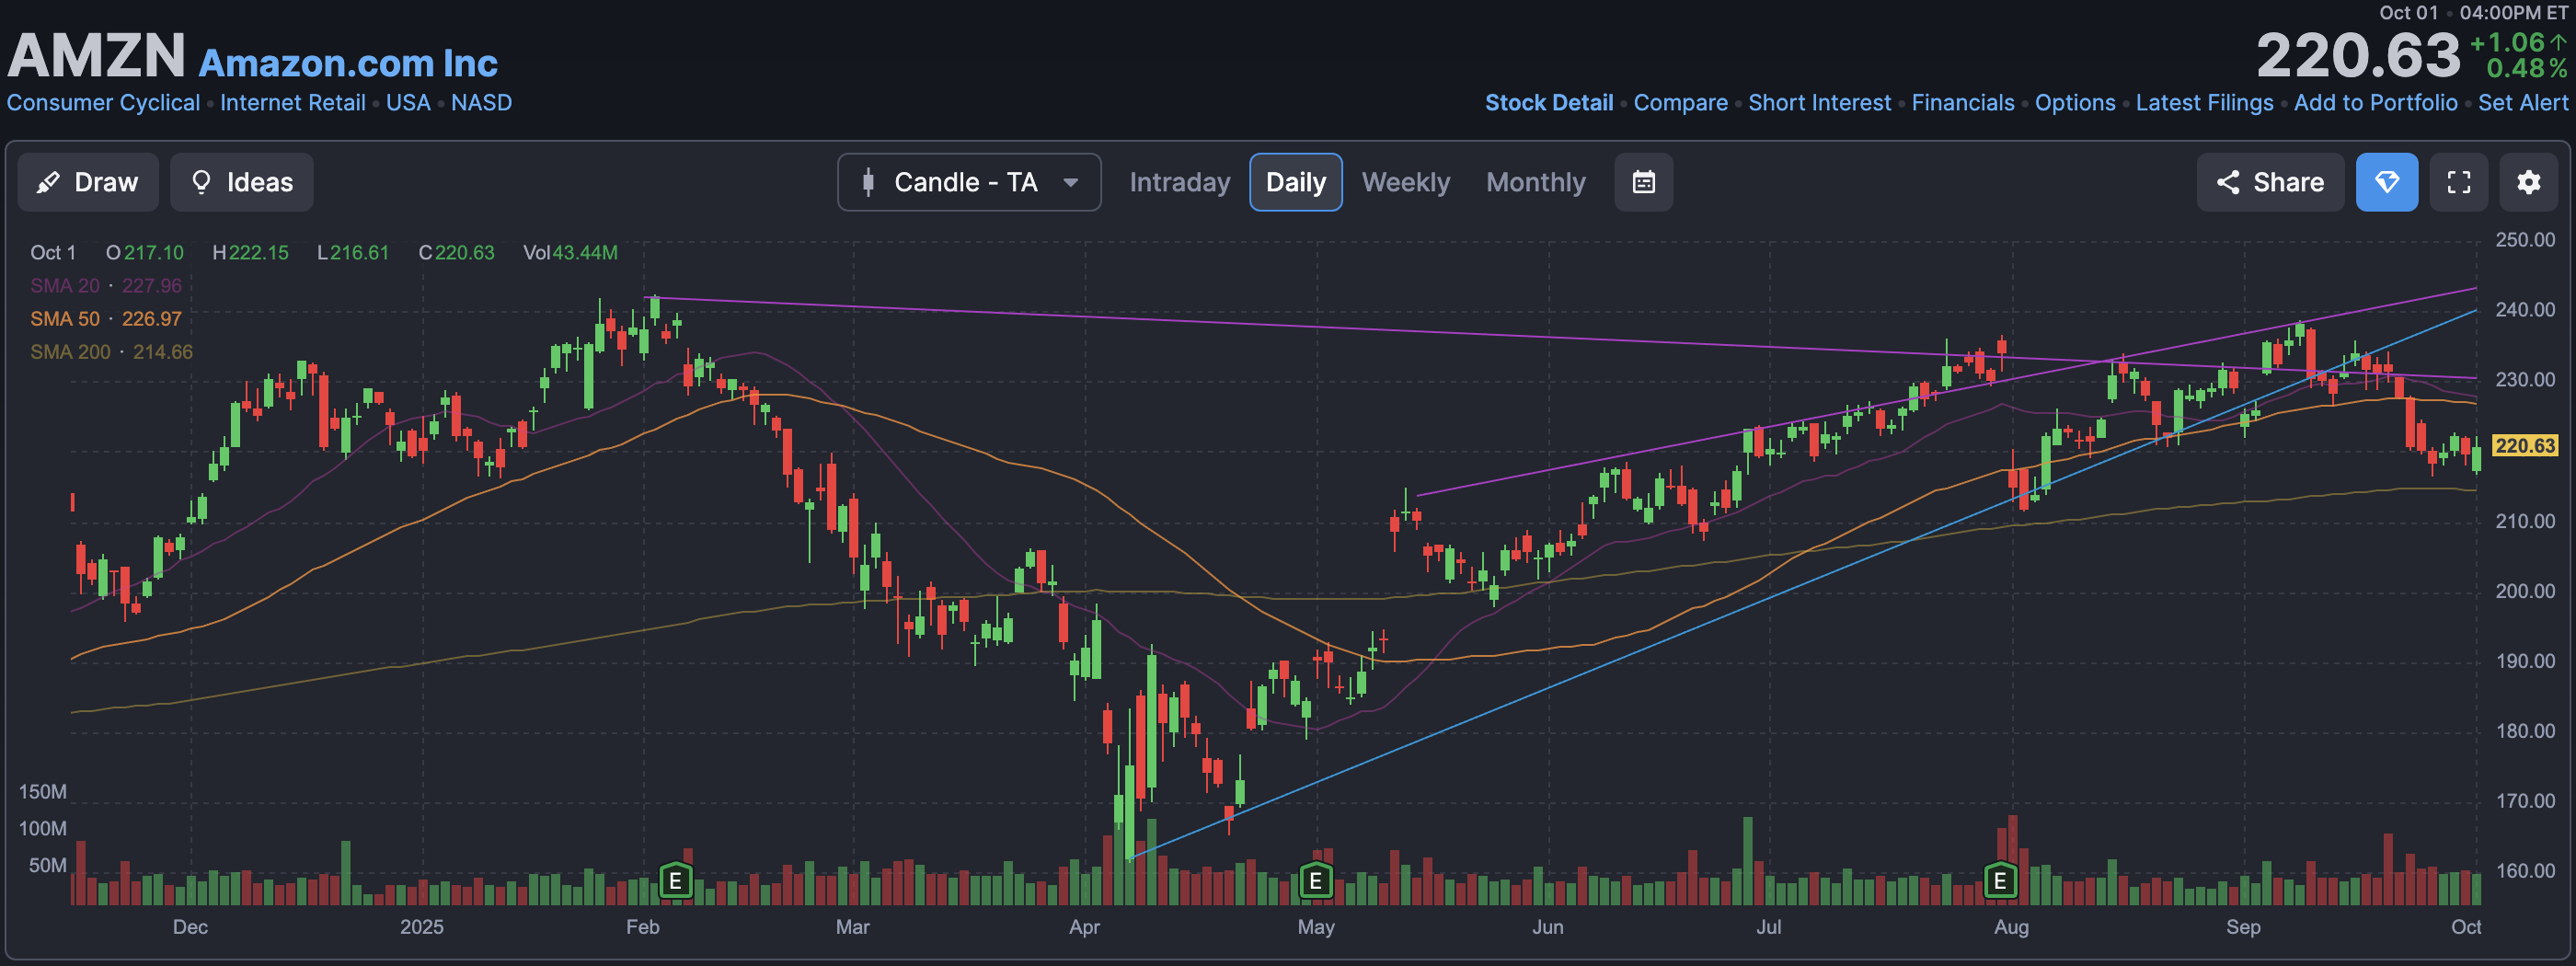
Task: Click the yellow 220.63 price tag on axis
Action: (2524, 446)
